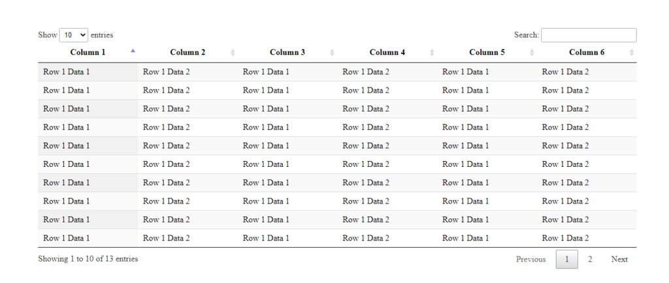Viewport: 669px width, 283px height.
Task: Sort by the Column 6 header label
Action: (x=587, y=52)
